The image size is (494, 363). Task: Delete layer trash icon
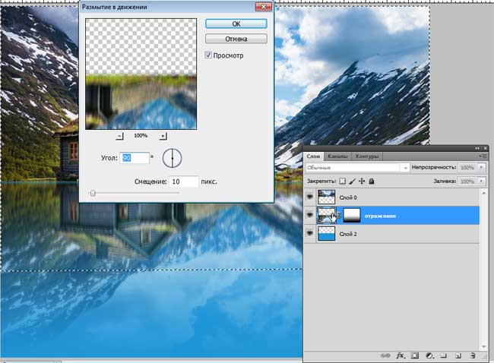tap(473, 355)
